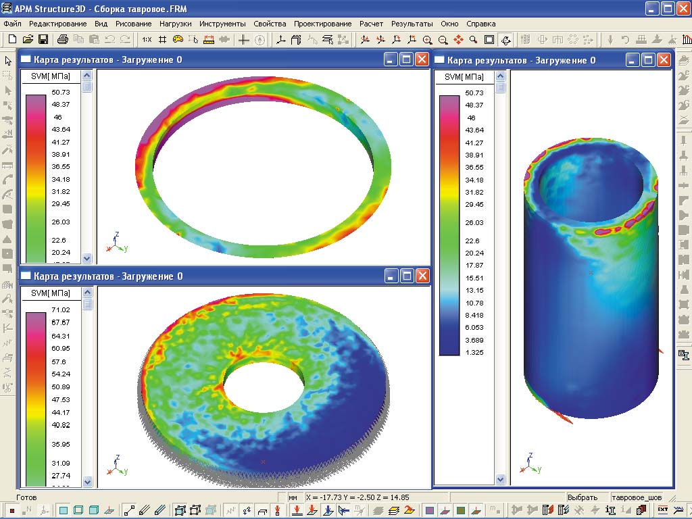Screen dimensions: 692x519
Task: Click the Open file folder icon
Action: [28, 40]
